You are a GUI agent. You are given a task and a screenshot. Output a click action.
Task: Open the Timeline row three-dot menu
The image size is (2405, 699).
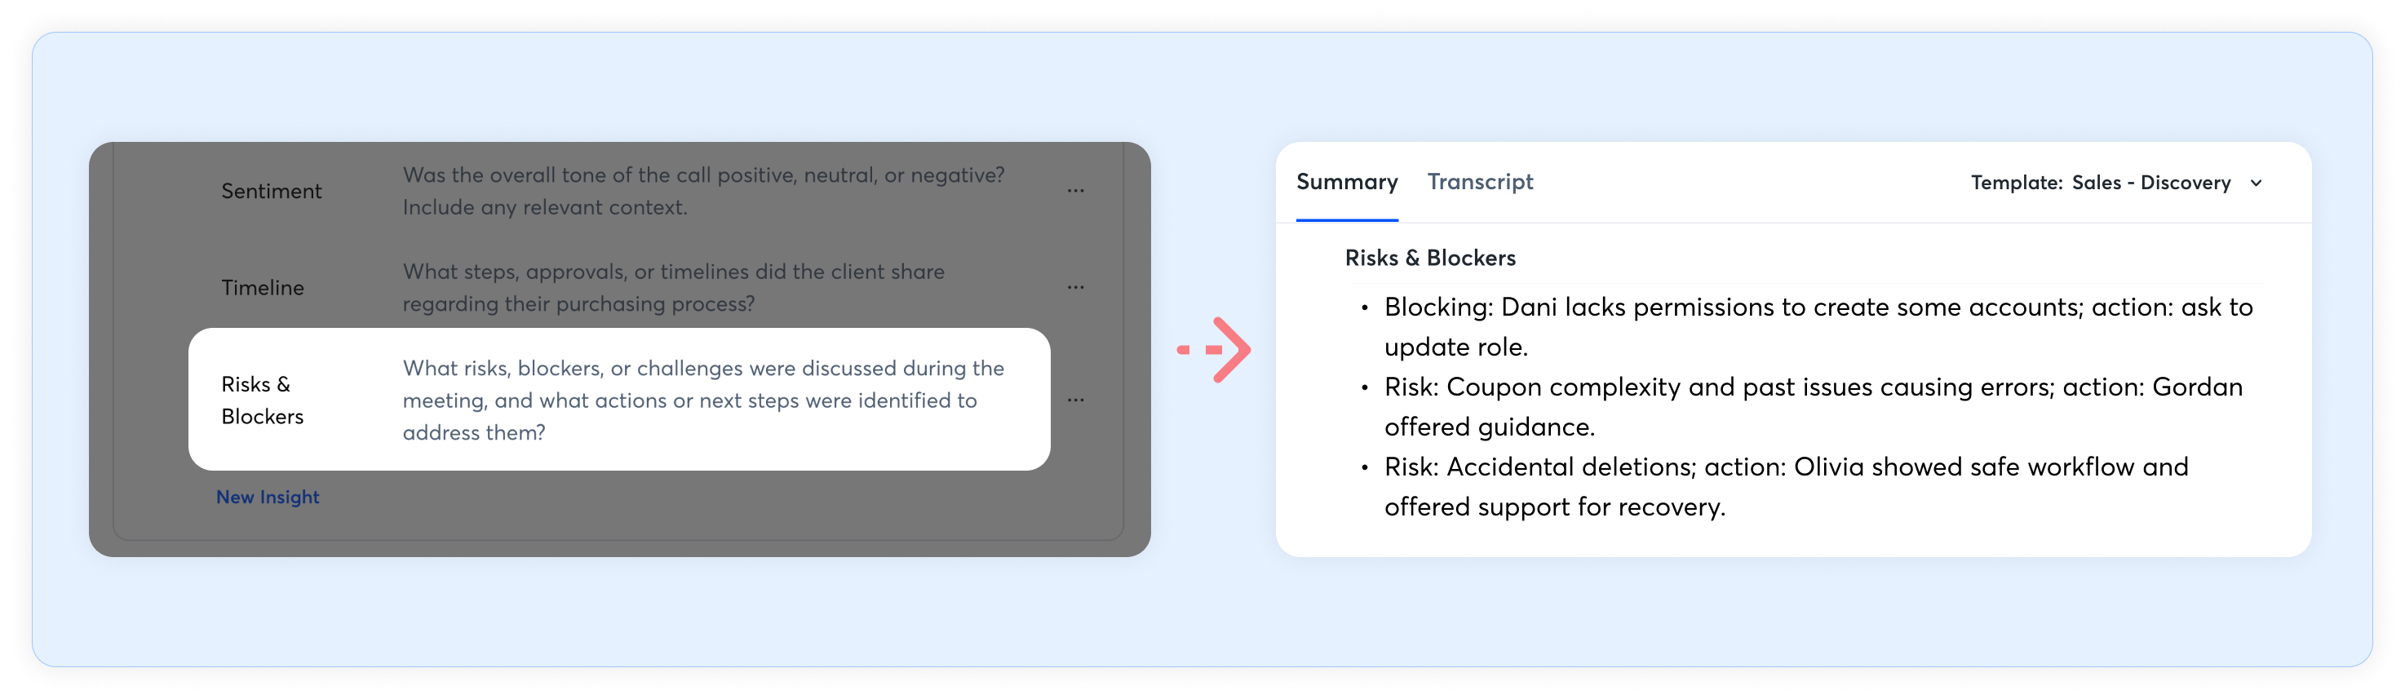click(1075, 287)
